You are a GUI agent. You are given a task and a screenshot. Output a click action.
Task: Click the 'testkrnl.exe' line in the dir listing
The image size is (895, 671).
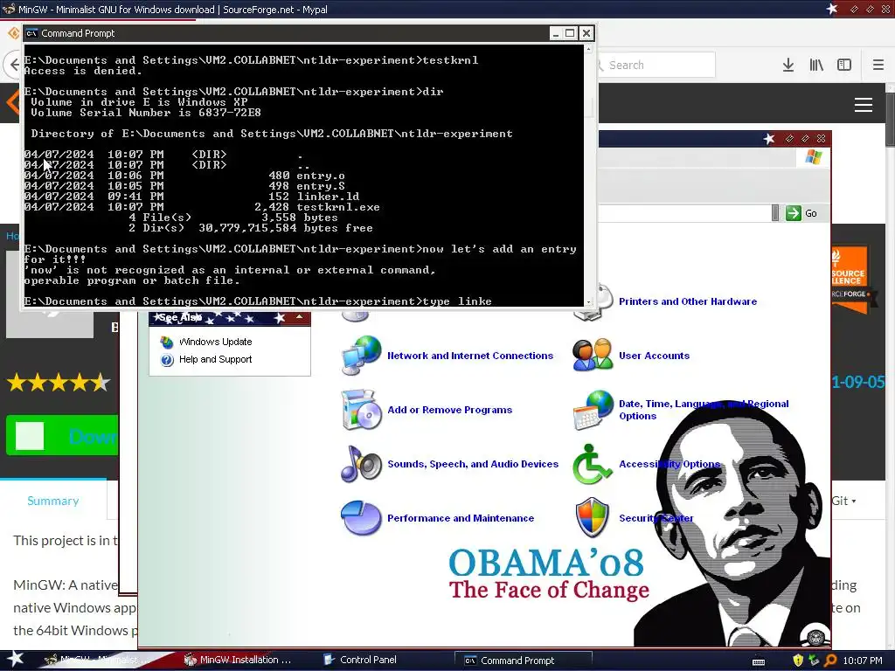click(202, 207)
